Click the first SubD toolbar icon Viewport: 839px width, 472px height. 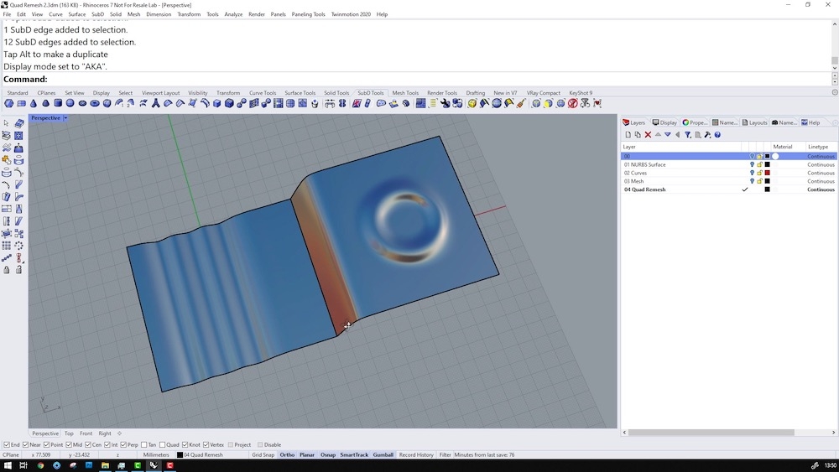[x=8, y=104]
